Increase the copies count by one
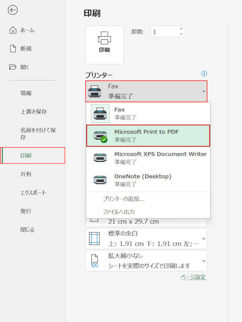Image resolution: width=242 pixels, height=322 pixels. click(181, 29)
